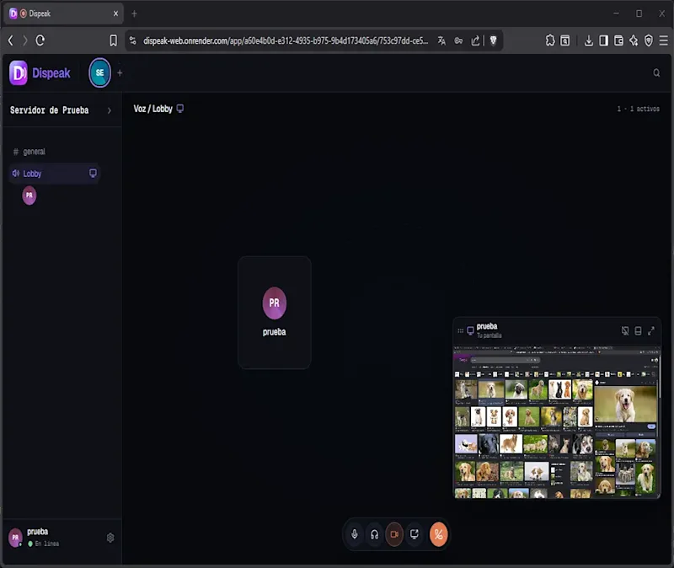Toggle headphones deafen button
674x568 pixels.
click(374, 534)
